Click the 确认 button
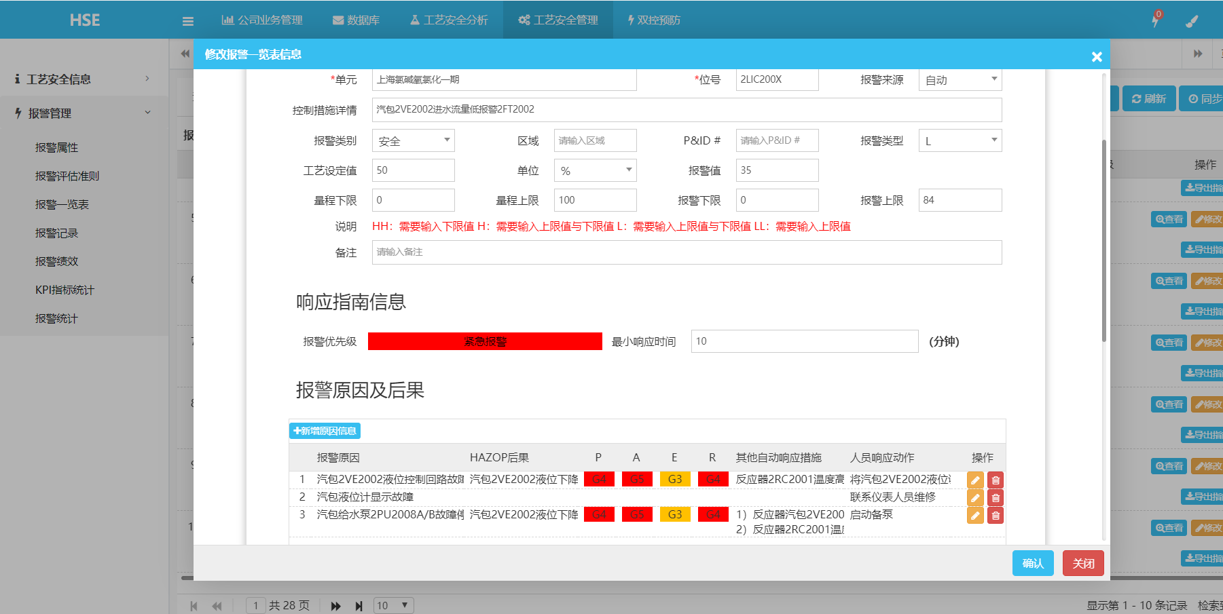The width and height of the screenshot is (1223, 614). click(1032, 563)
